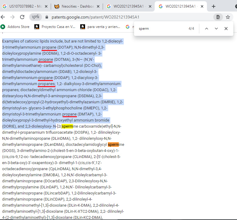
Task: Click the browser back arrow
Action: [3, 17]
